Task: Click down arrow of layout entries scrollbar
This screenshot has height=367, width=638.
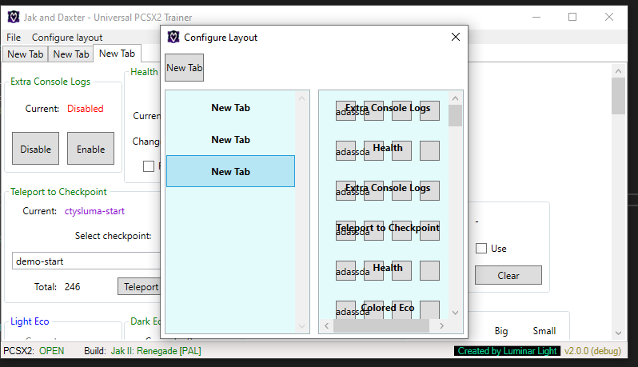Action: pyautogui.click(x=455, y=313)
